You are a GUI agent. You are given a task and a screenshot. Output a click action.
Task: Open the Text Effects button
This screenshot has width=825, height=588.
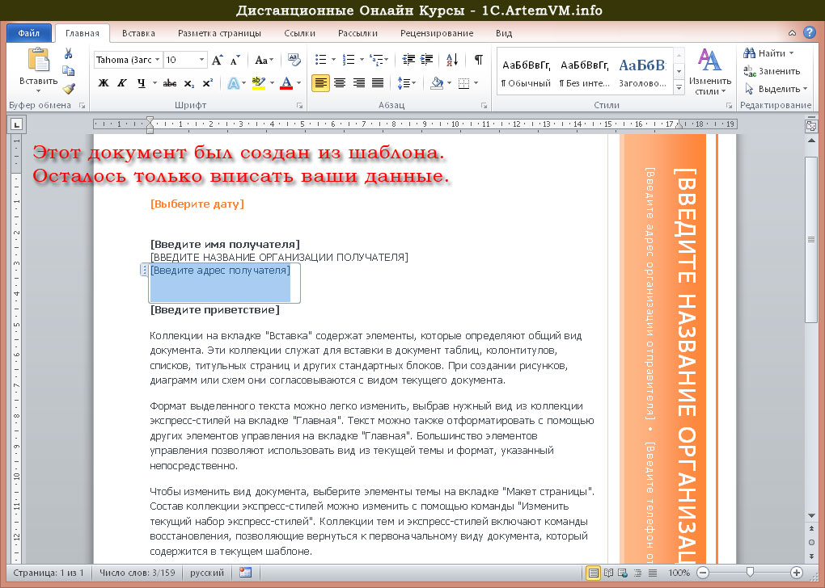tap(233, 83)
